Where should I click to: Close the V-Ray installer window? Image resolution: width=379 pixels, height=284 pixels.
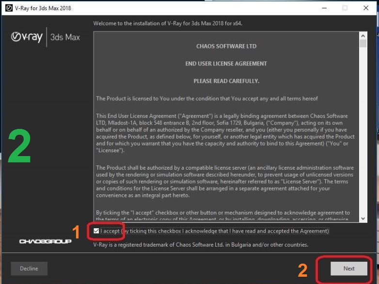coord(366,8)
